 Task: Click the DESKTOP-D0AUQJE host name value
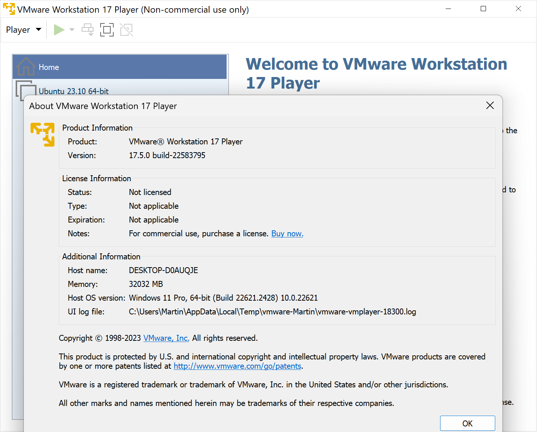[163, 271]
